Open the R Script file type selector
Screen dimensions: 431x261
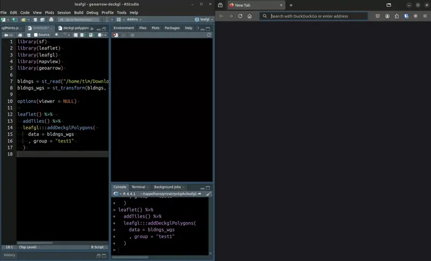98,247
